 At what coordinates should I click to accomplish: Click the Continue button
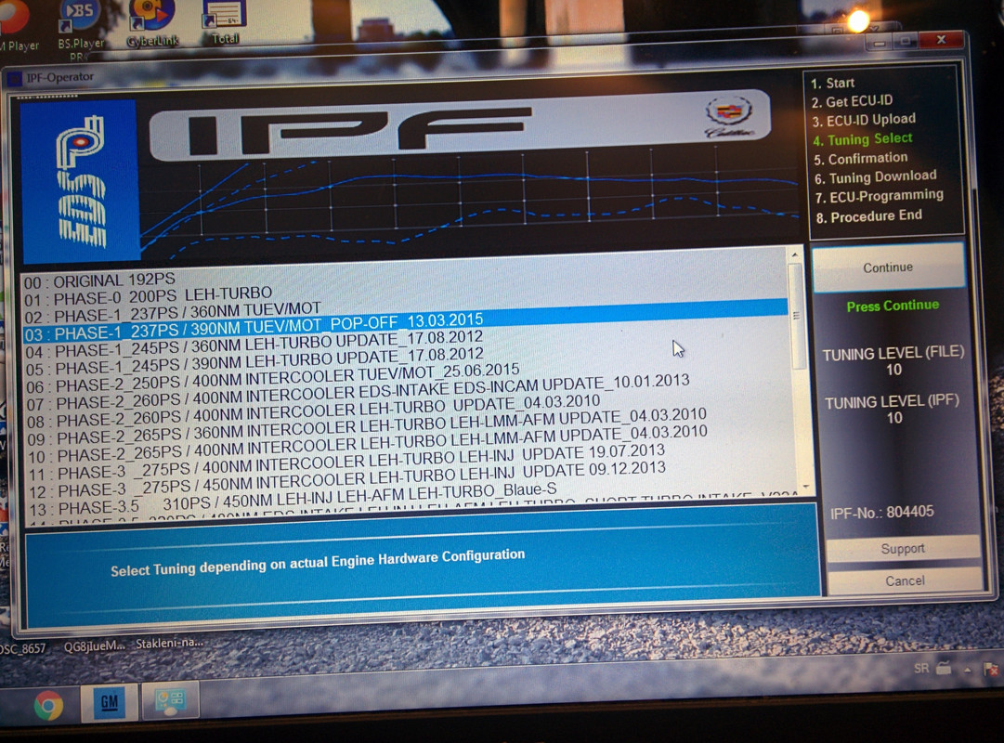point(888,267)
